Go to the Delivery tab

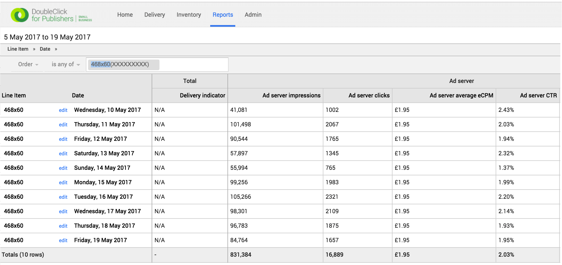pos(155,15)
